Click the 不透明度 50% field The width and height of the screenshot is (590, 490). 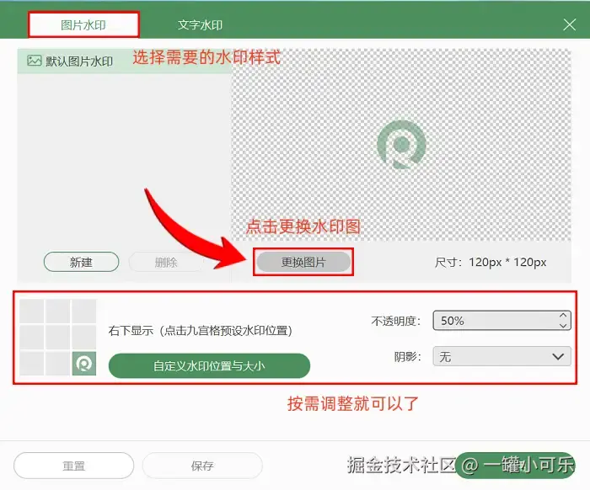click(502, 321)
